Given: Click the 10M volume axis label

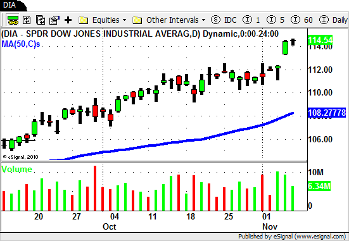Looking at the screenshot, I should coord(315,172).
